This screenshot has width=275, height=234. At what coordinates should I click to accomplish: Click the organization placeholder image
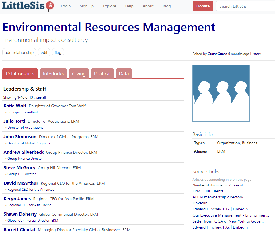point(221,93)
